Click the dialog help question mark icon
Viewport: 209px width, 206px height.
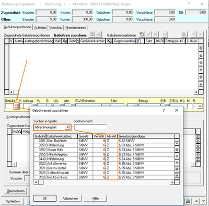click(x=164, y=110)
